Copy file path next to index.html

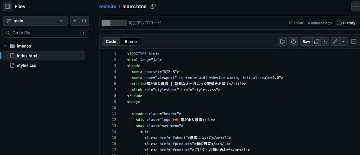pyautogui.click(x=153, y=6)
